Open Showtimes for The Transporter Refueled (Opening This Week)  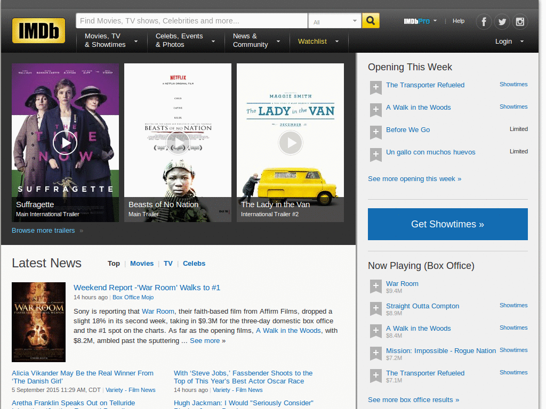513,85
